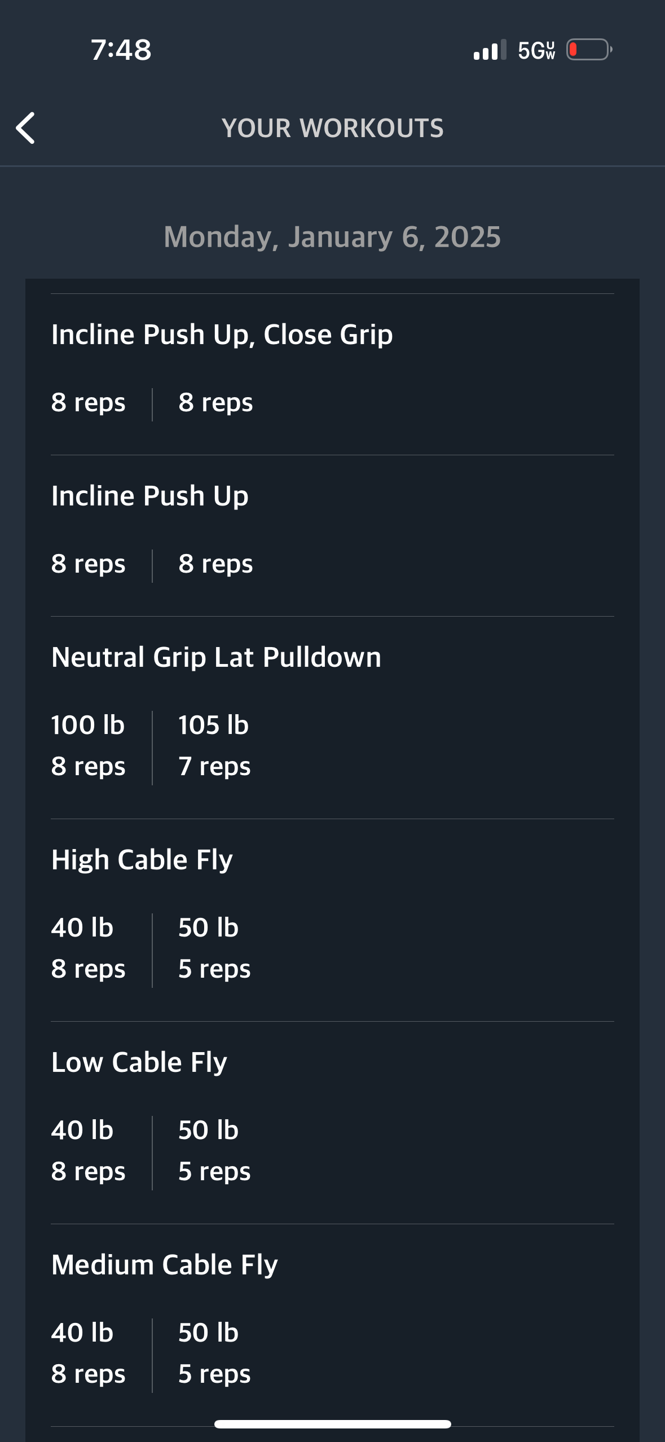Open Neutral Grip Lat Pulldown exercise
This screenshot has height=1442, width=665.
[x=332, y=717]
